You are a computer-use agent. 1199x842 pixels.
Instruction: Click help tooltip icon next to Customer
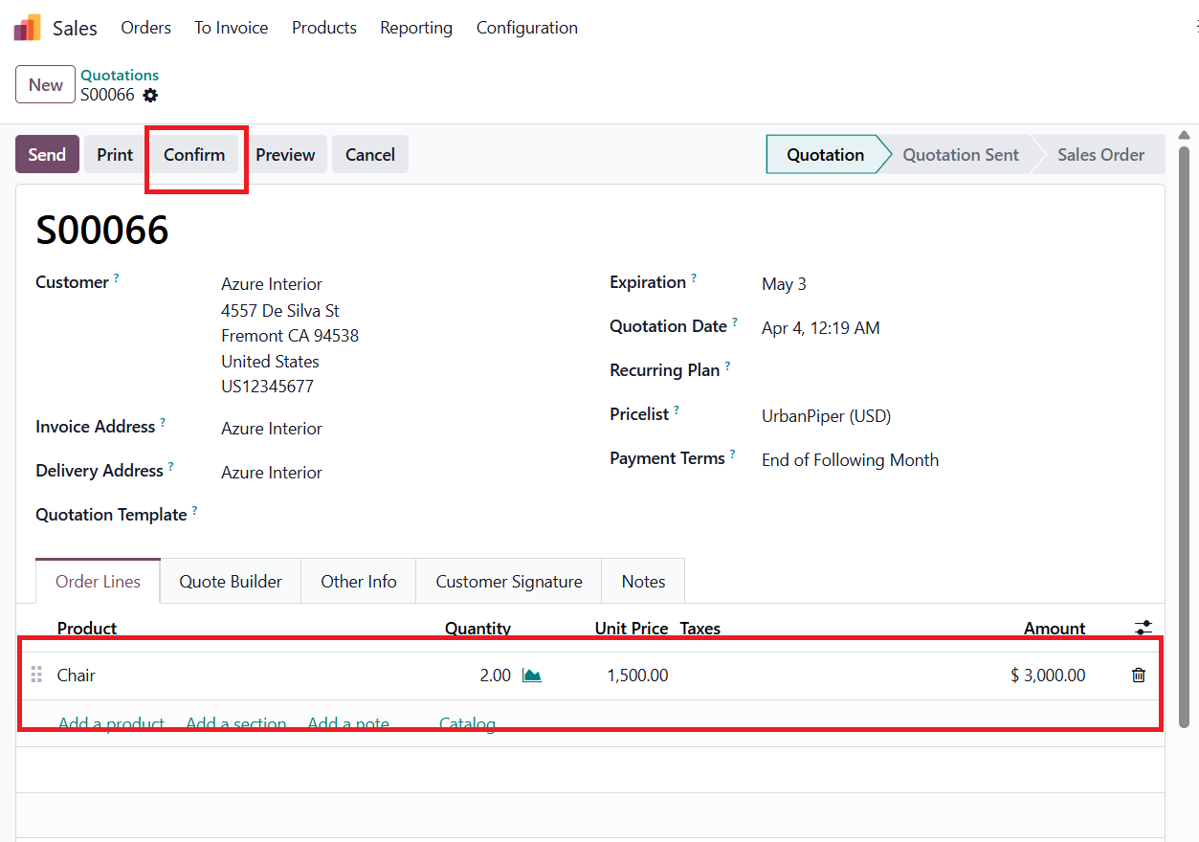[117, 278]
